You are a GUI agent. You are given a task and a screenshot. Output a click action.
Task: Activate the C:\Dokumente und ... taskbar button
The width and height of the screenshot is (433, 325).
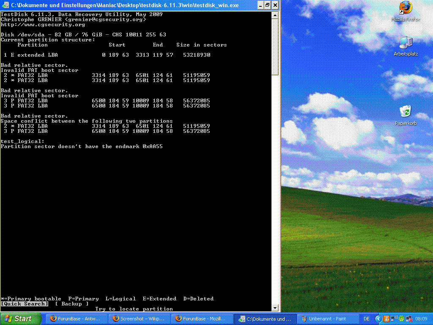point(264,319)
